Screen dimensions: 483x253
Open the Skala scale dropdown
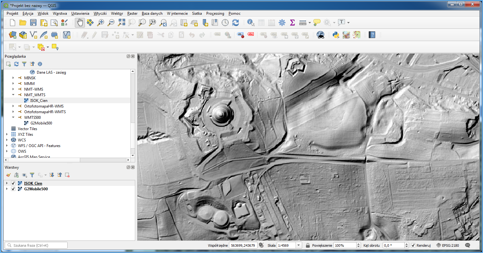click(x=299, y=245)
